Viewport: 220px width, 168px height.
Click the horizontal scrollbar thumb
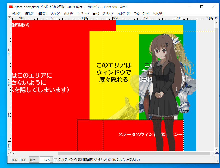pyautogui.click(x=134, y=154)
